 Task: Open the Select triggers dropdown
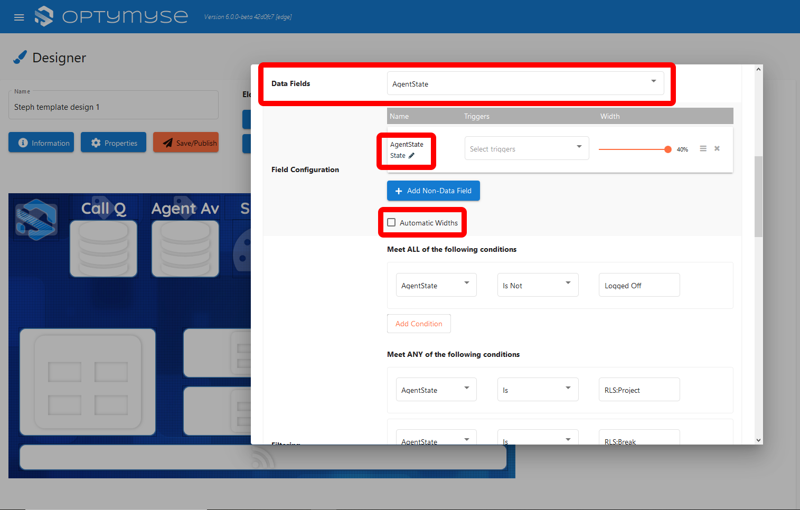(x=526, y=149)
